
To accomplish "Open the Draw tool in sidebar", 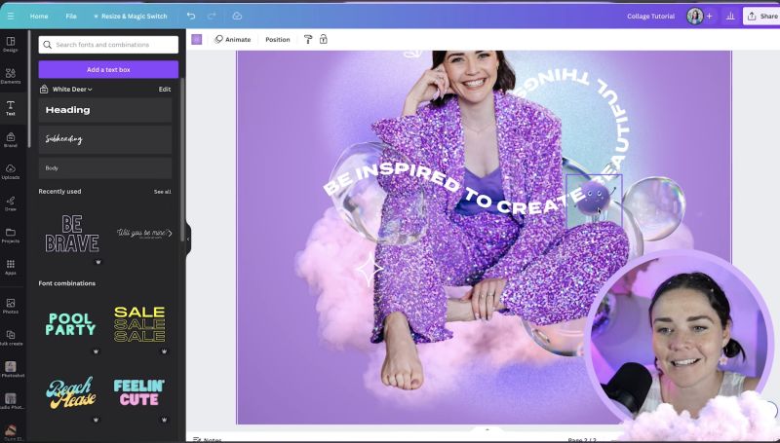I will pos(11,203).
